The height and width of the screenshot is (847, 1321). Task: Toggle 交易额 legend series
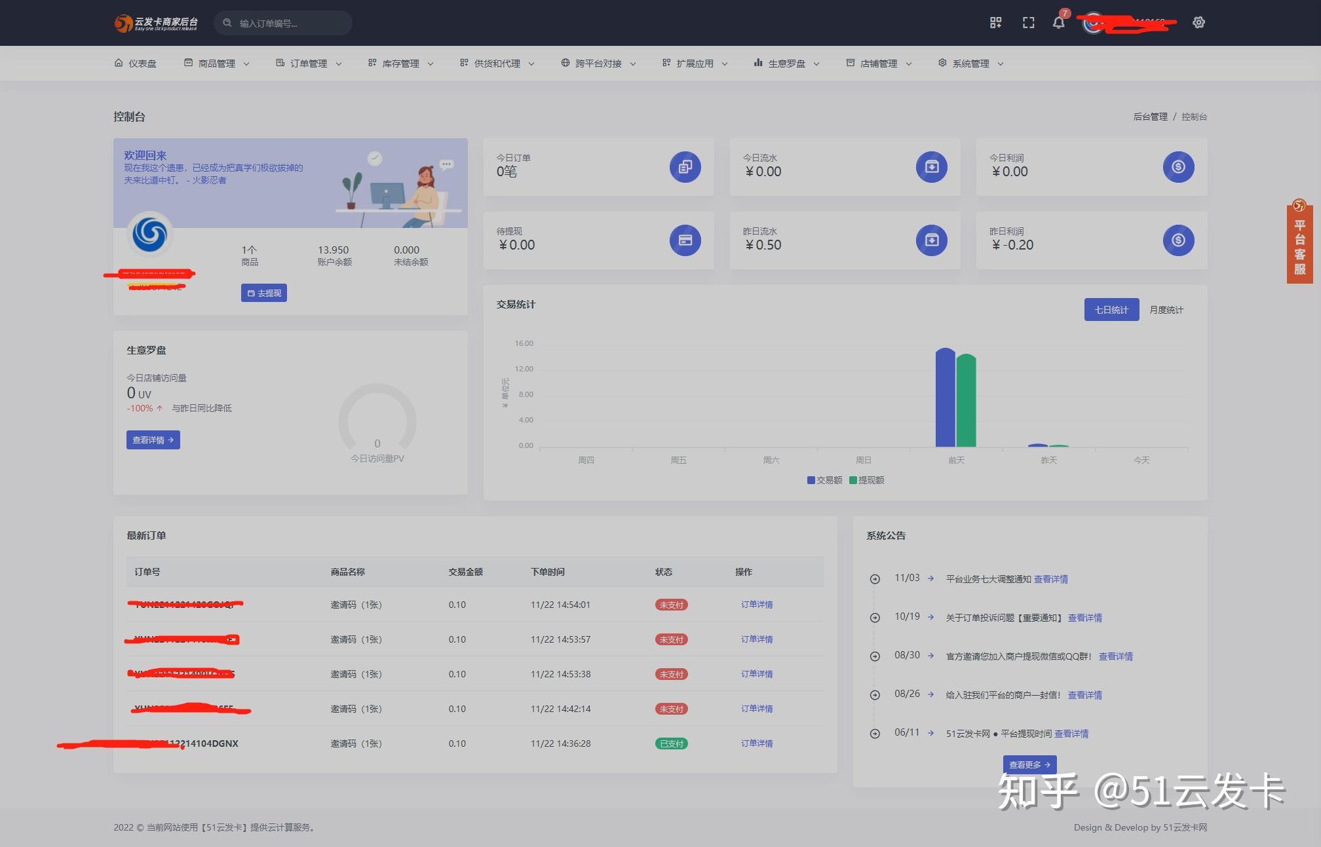pos(825,480)
